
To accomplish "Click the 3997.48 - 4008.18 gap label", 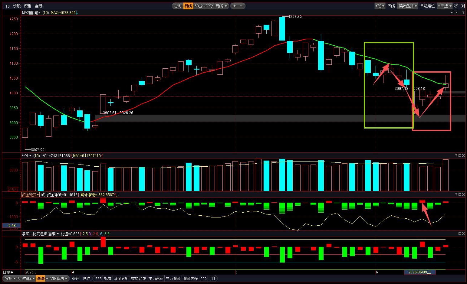I will 410,89.
